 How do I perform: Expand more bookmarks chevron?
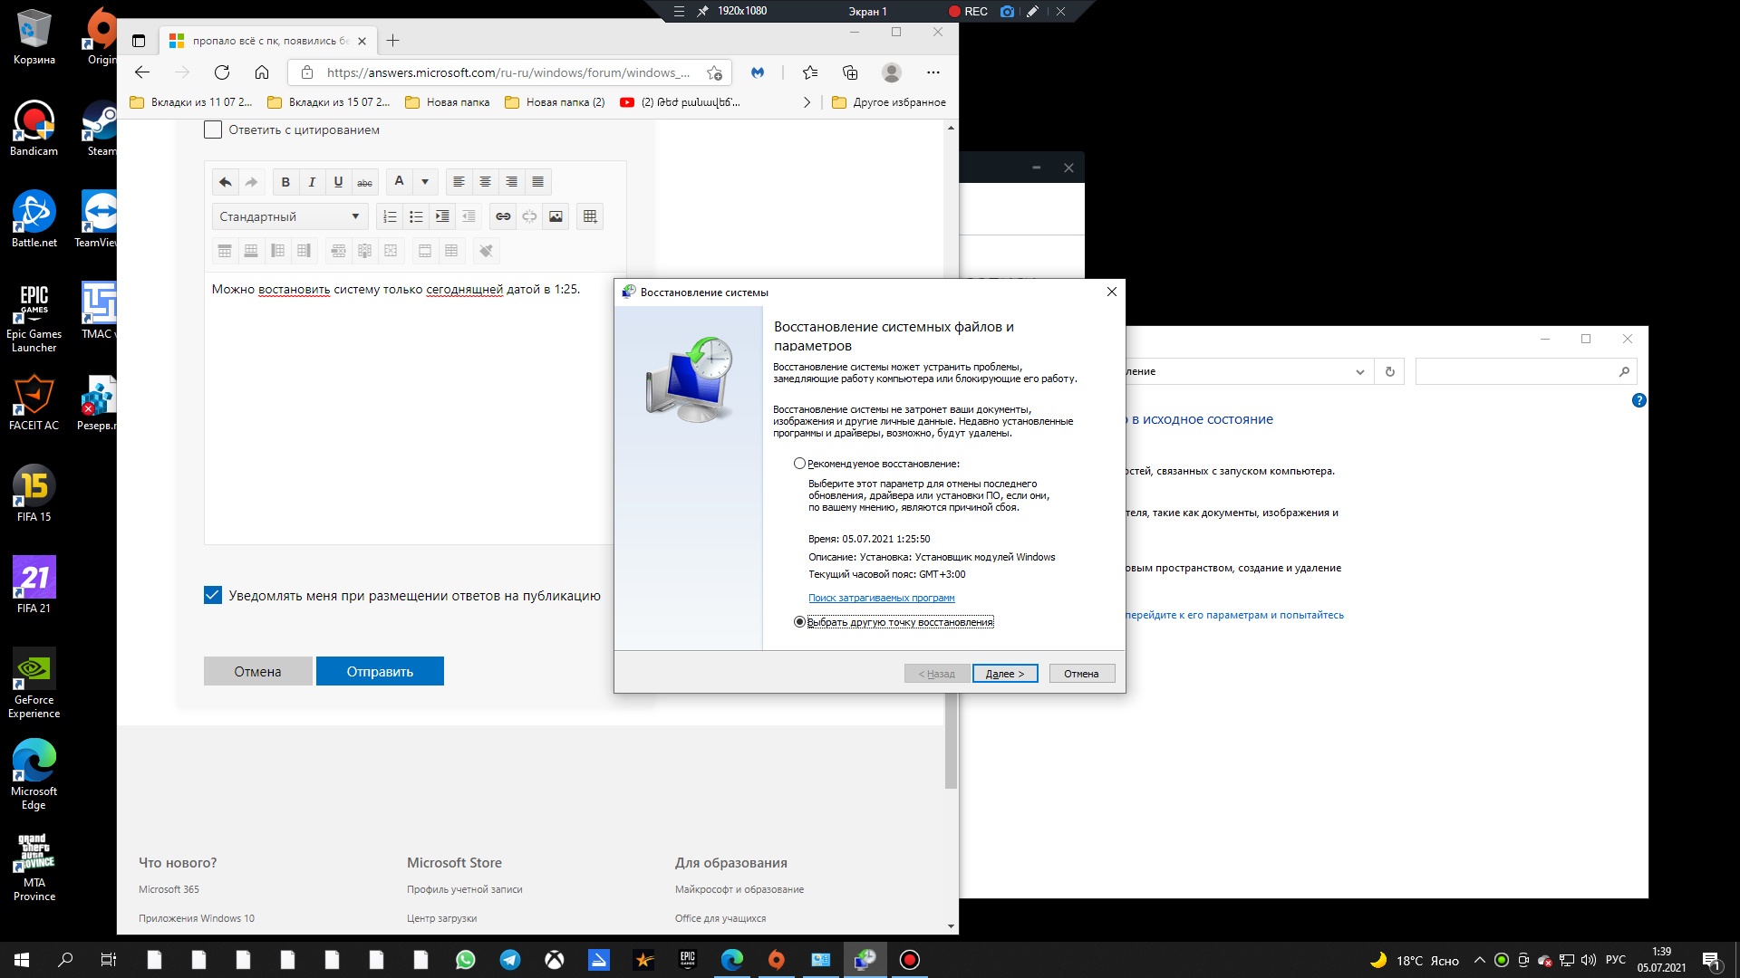point(807,102)
